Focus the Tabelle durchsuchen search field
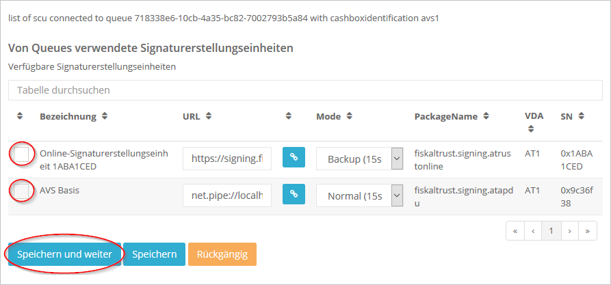The height and width of the screenshot is (285, 611). pyautogui.click(x=304, y=90)
